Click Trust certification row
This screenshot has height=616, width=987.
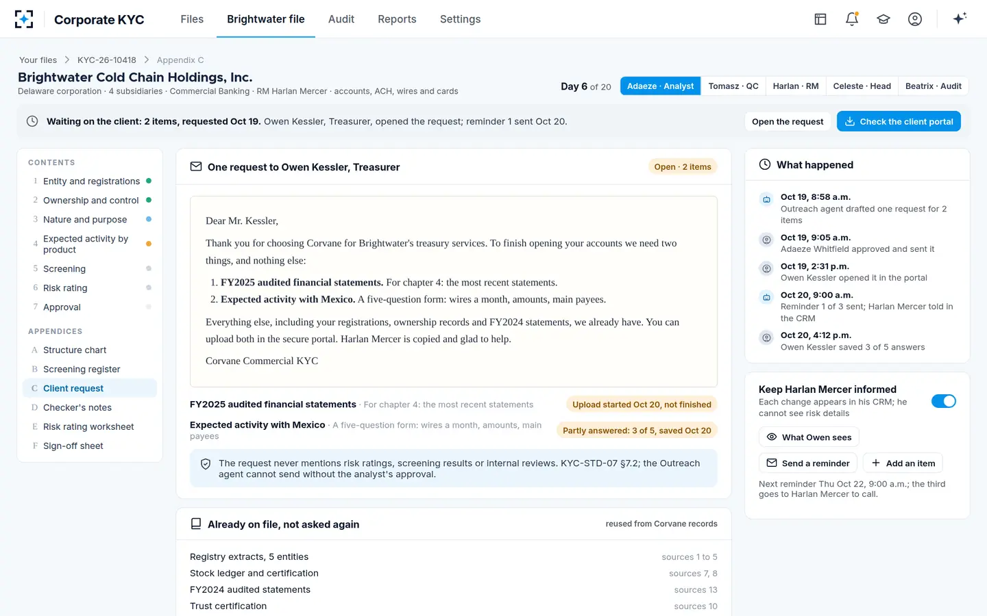coord(454,606)
